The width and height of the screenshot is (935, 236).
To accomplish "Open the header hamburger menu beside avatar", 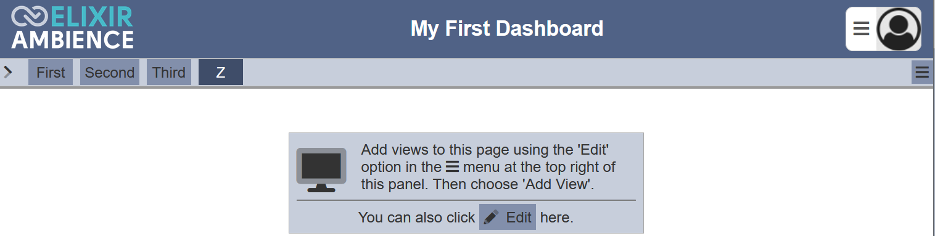I will point(861,28).
